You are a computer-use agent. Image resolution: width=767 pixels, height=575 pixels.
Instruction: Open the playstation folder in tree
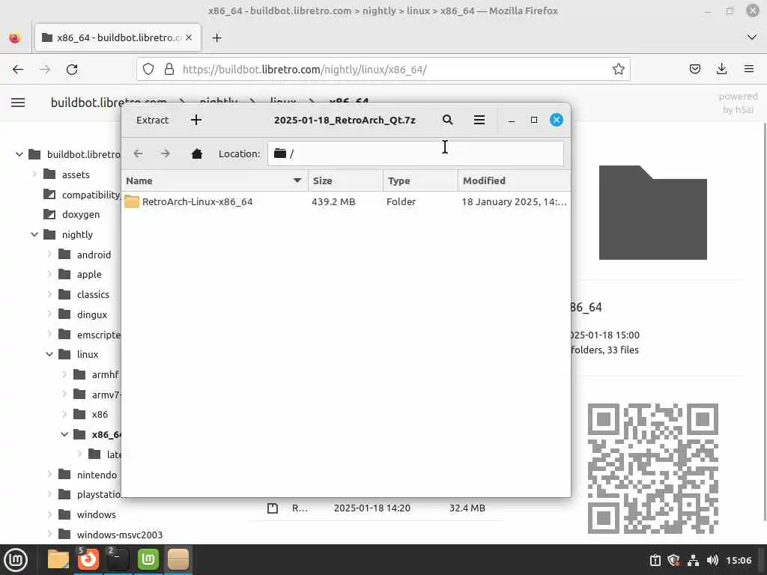(x=90, y=494)
